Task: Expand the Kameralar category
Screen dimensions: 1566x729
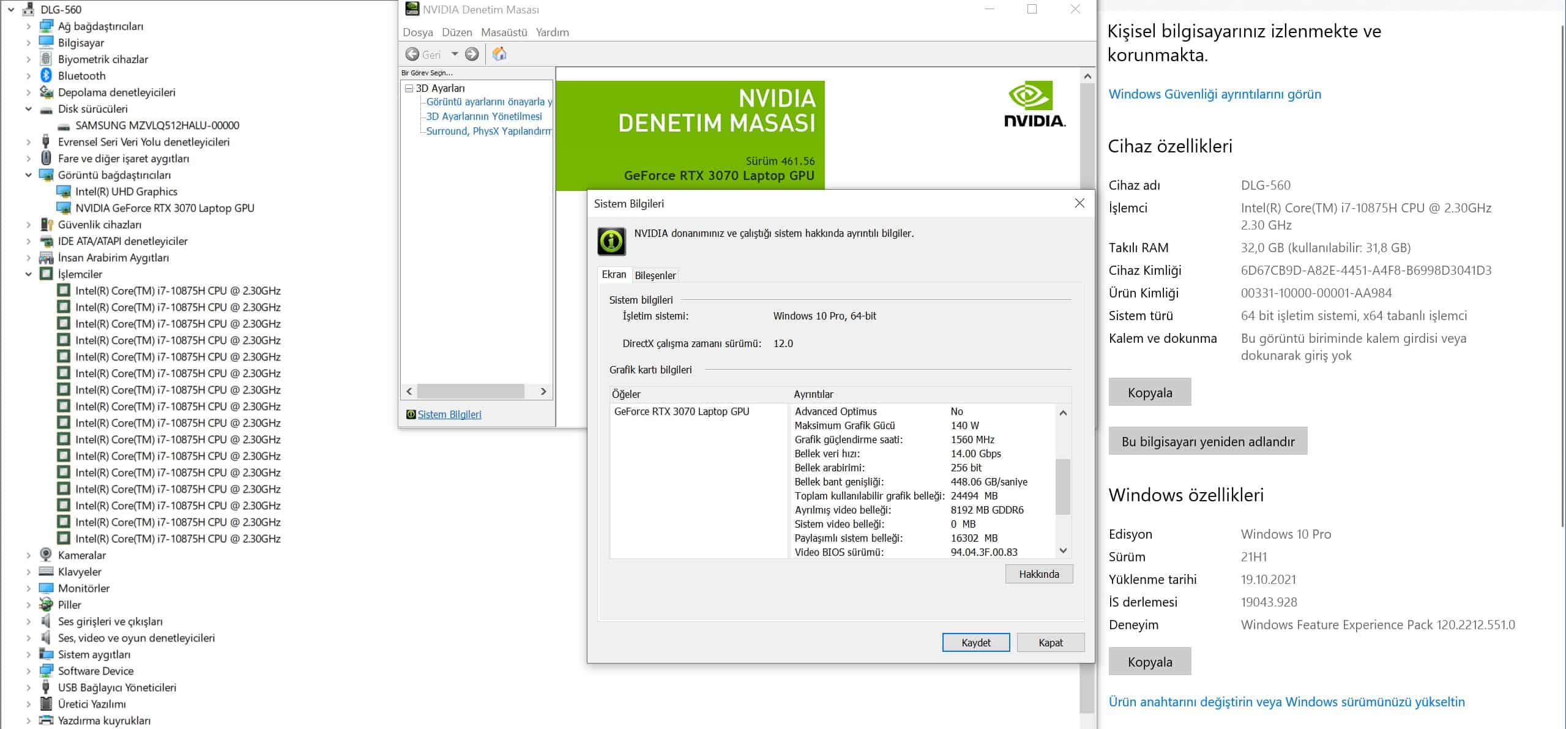Action: coord(28,555)
